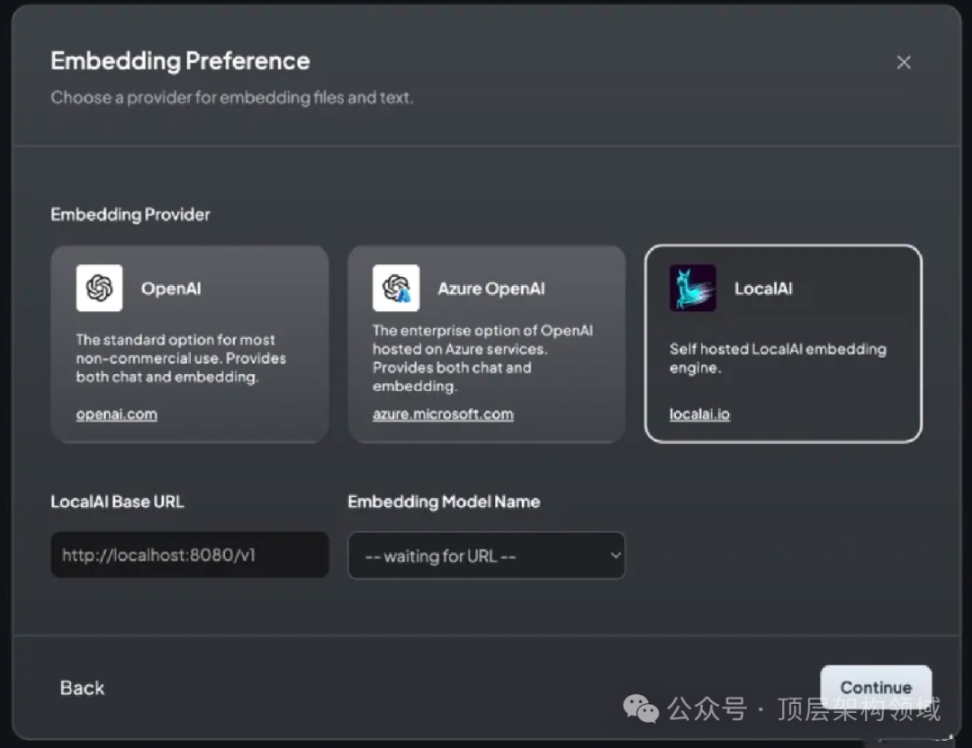Open the localai.io link
972x748 pixels.
click(700, 414)
